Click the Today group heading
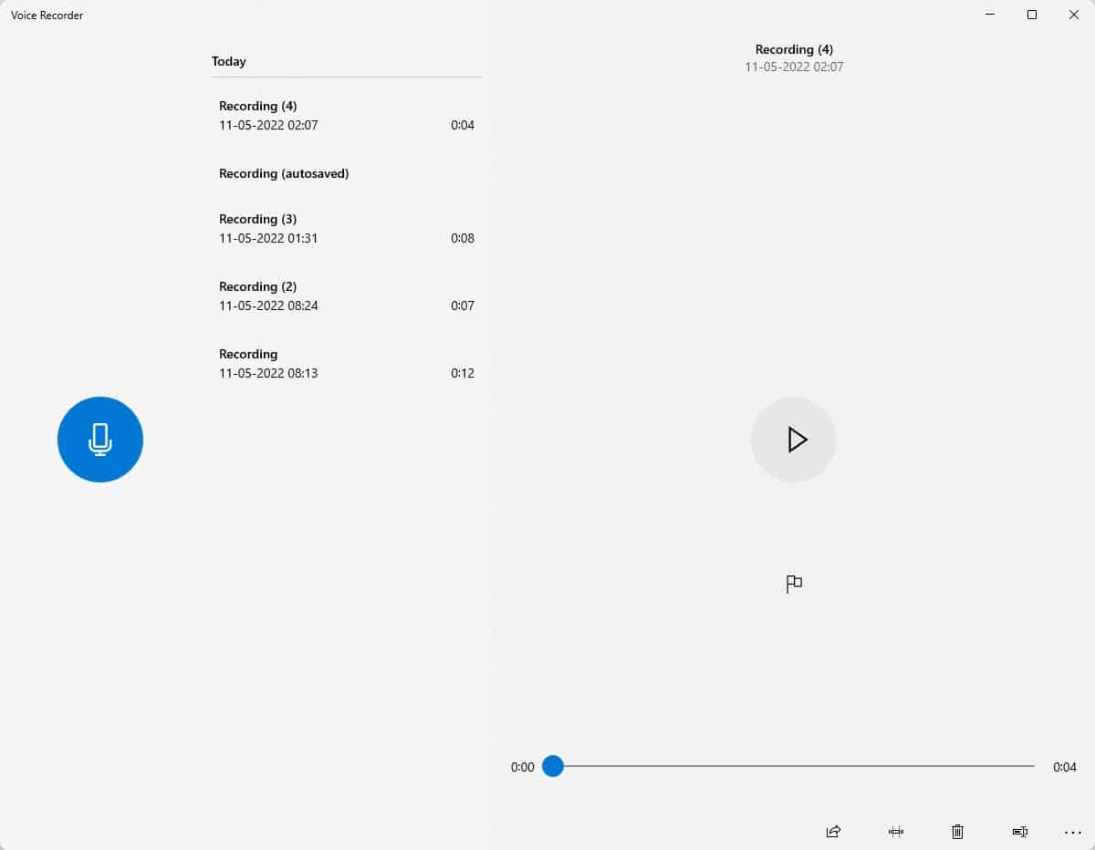 [228, 61]
